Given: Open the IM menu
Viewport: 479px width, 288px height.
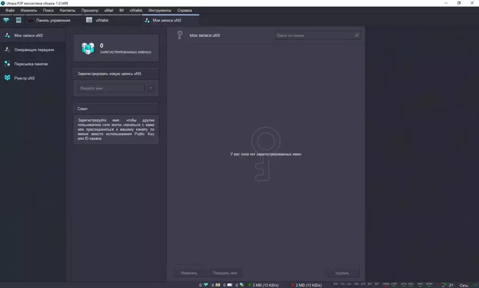Looking at the screenshot, I should click(x=121, y=10).
